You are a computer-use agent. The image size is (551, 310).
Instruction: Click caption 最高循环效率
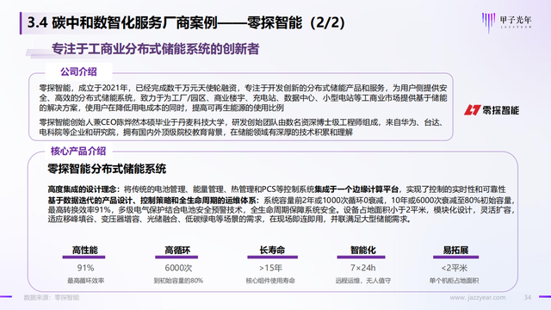pyautogui.click(x=85, y=281)
